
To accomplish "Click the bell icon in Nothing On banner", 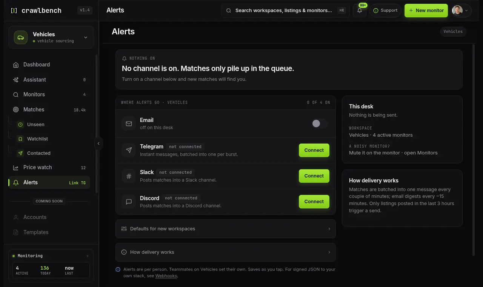I will click(x=125, y=59).
